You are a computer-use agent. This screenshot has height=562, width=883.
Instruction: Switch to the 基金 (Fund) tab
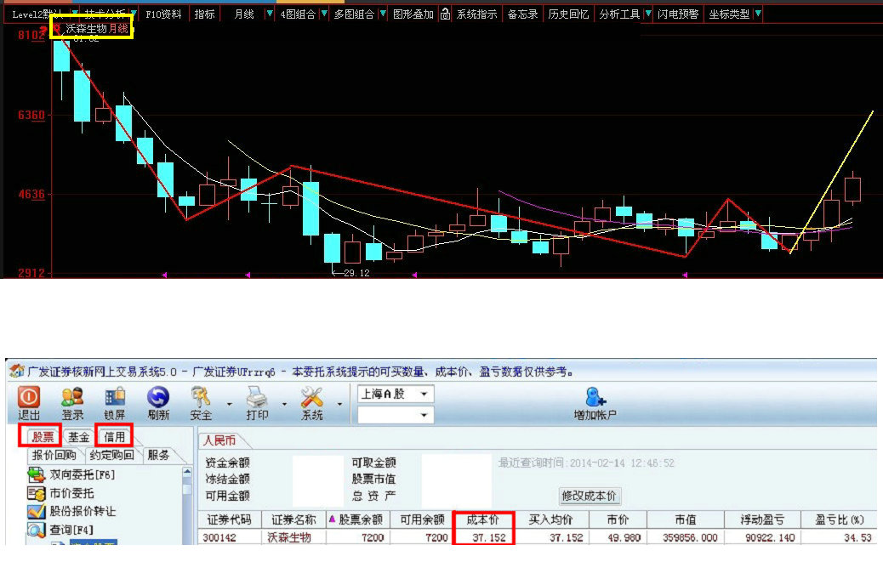coord(79,437)
